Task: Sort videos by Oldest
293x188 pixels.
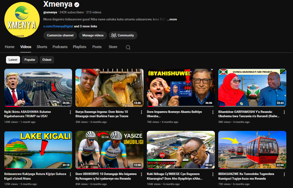Action: 47,60
